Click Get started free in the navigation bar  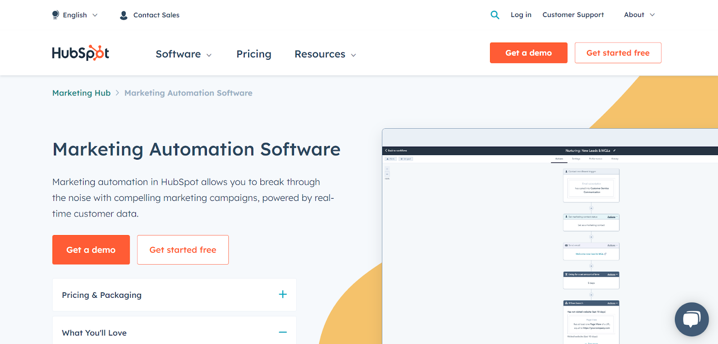(x=618, y=53)
